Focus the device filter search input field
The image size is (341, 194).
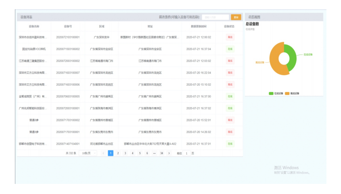pos(215,17)
